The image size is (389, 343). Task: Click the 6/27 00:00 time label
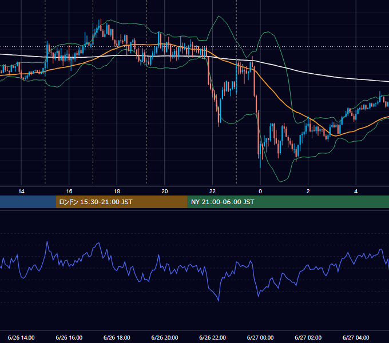(x=260, y=337)
